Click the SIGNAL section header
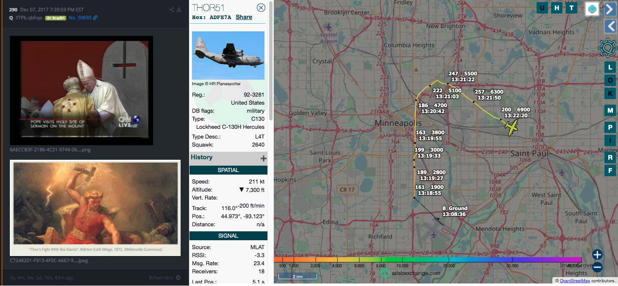This screenshot has width=618, height=286. pyautogui.click(x=228, y=236)
